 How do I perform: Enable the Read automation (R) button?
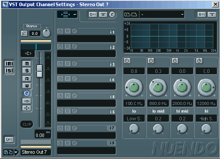27,79
